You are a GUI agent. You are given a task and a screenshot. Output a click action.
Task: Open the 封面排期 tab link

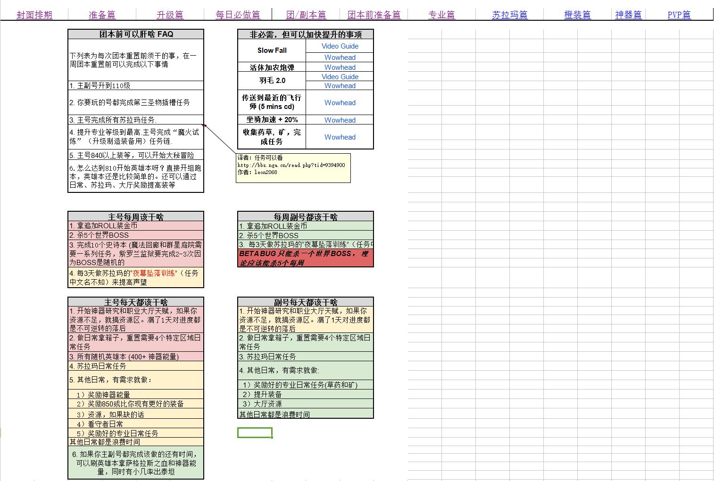[34, 15]
